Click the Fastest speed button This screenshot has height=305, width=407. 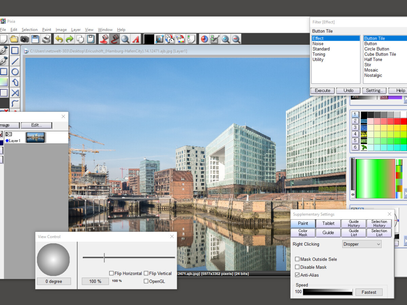pos(369,292)
